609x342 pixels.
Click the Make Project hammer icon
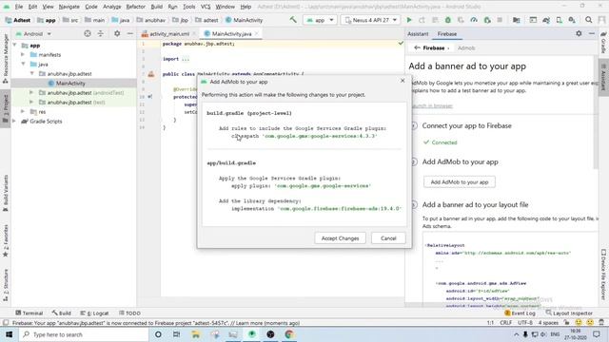(x=293, y=20)
